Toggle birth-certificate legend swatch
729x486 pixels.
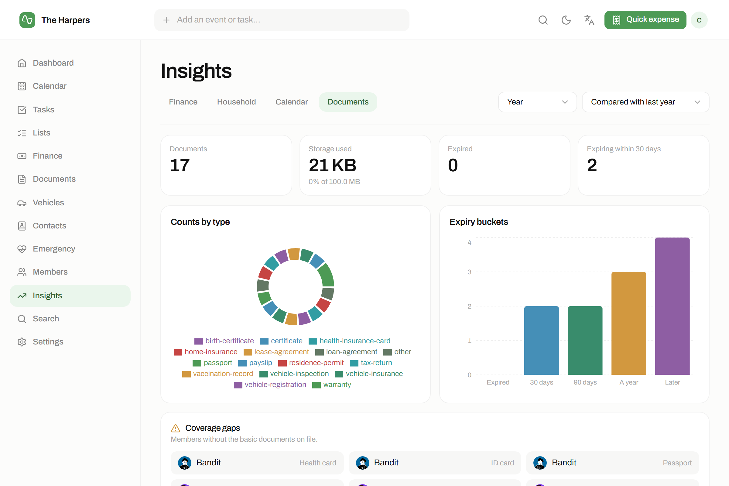(x=198, y=341)
